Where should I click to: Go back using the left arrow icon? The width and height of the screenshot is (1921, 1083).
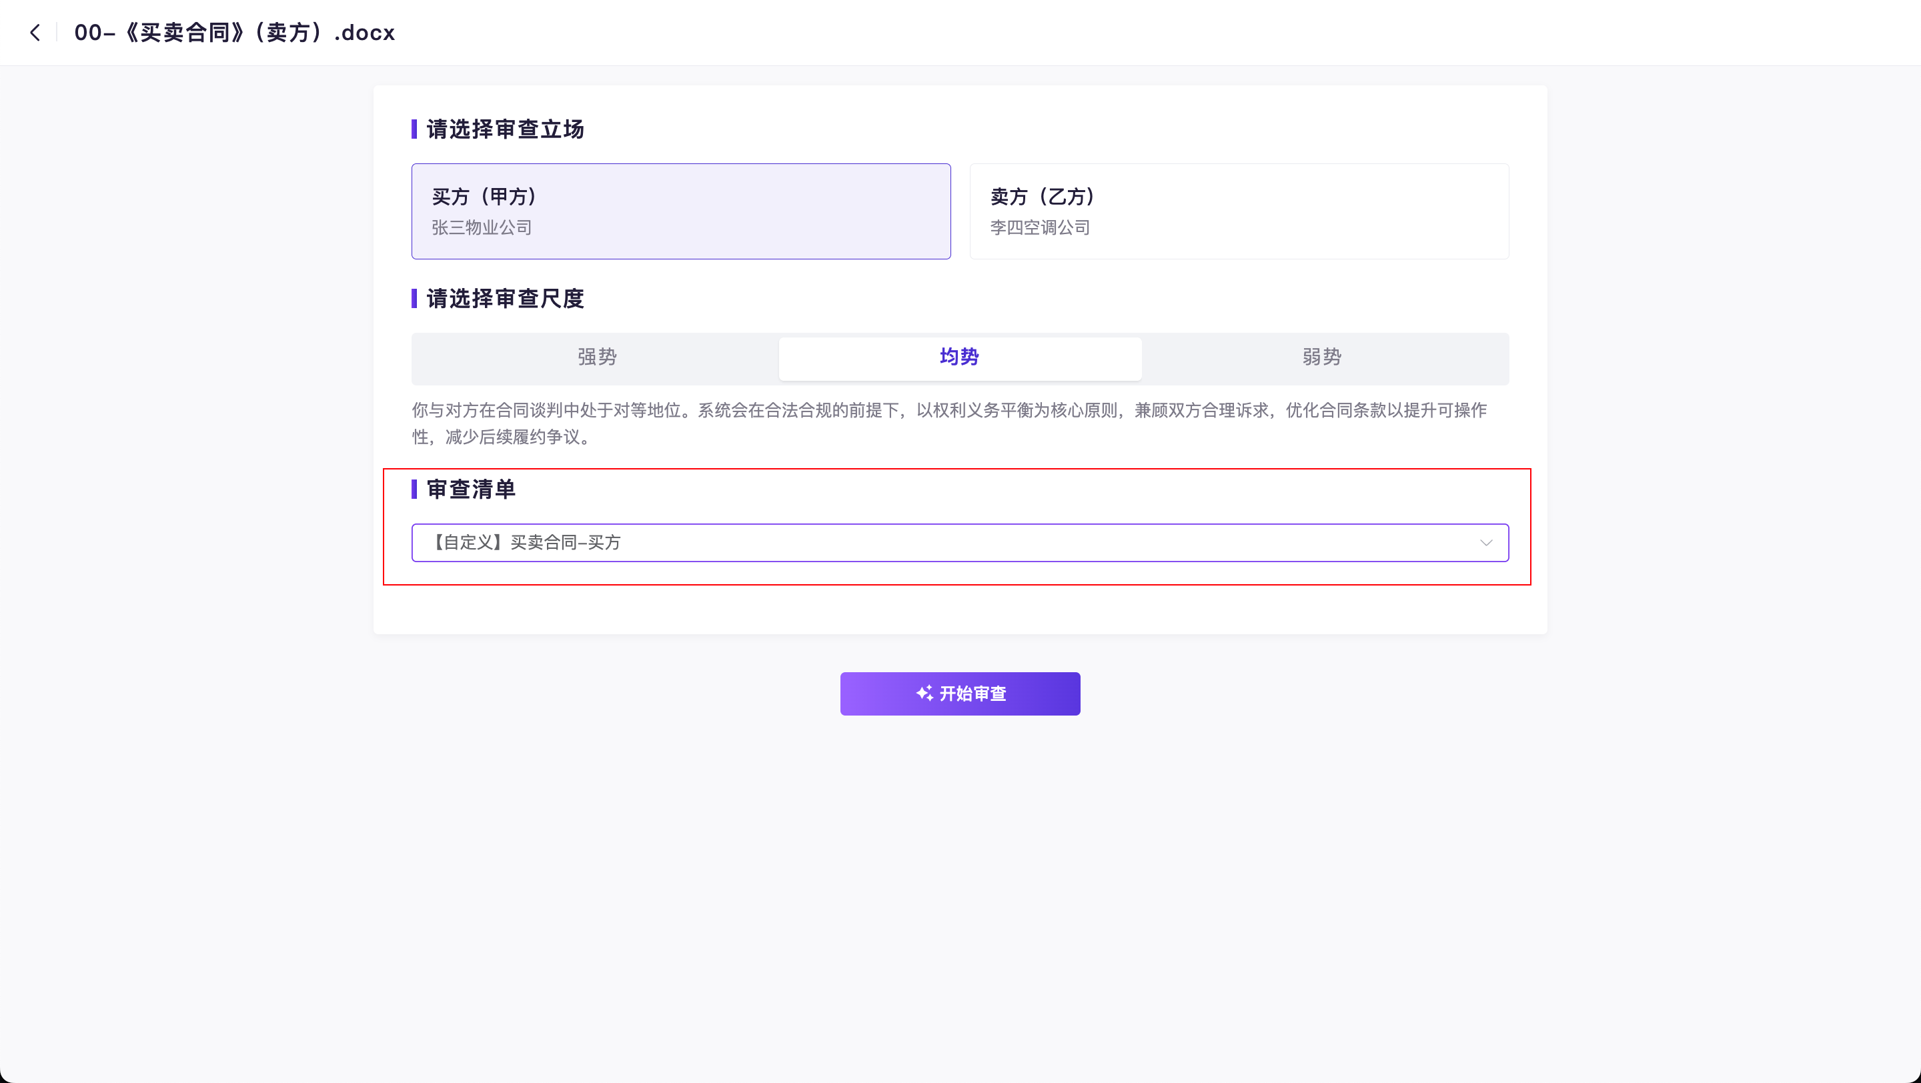click(34, 33)
